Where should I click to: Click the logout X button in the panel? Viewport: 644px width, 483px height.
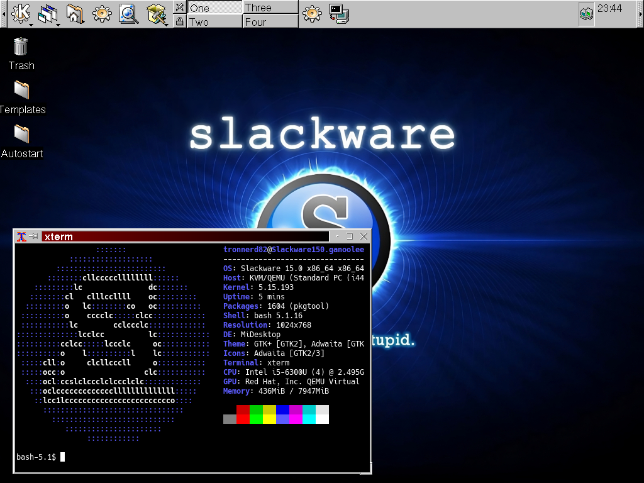click(x=179, y=8)
